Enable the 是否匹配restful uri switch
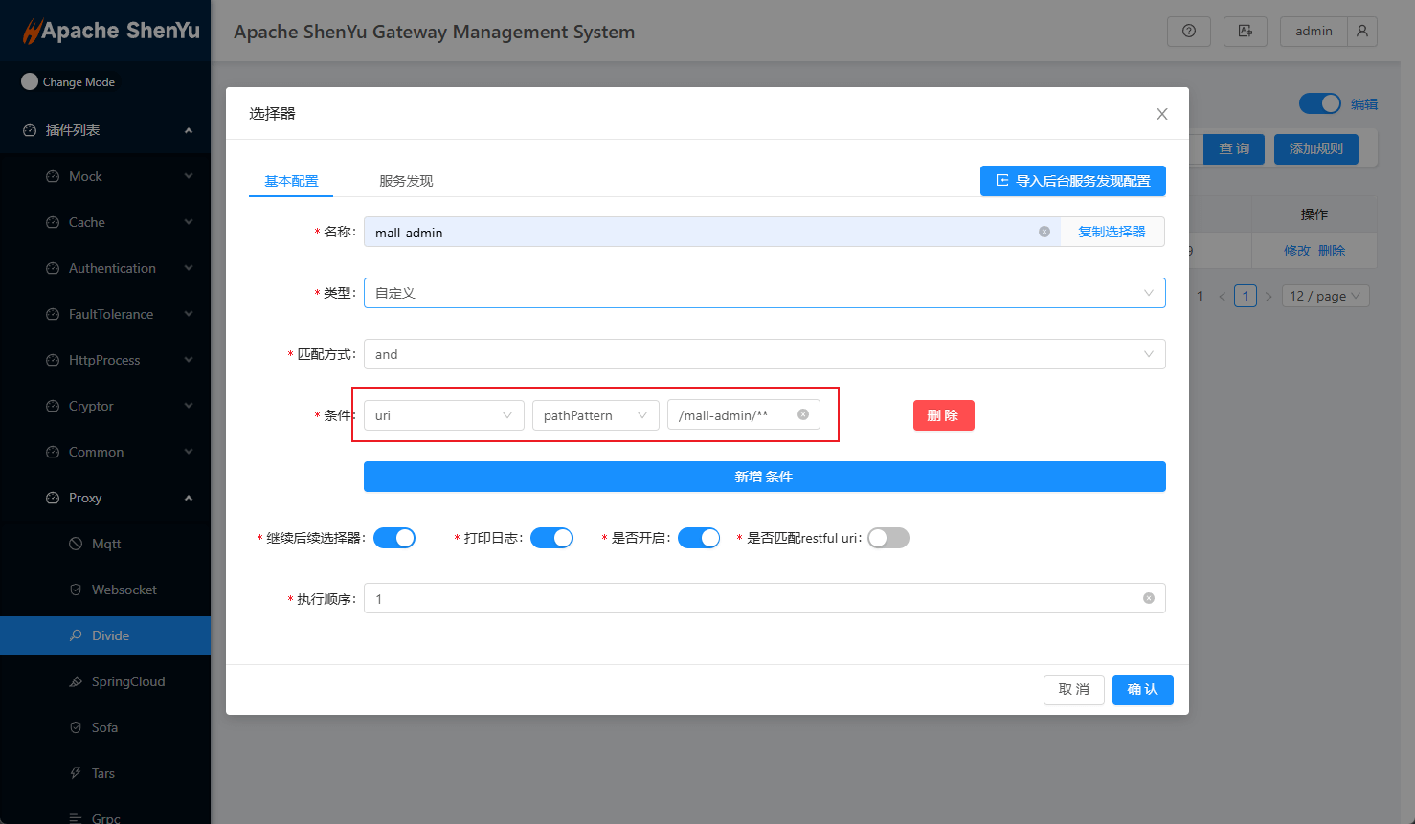The width and height of the screenshot is (1415, 824). point(887,538)
